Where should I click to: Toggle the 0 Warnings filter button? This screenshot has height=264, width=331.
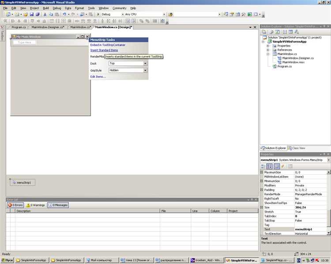tap(35, 205)
